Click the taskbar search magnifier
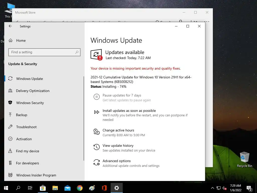257x193 pixels. (18, 188)
